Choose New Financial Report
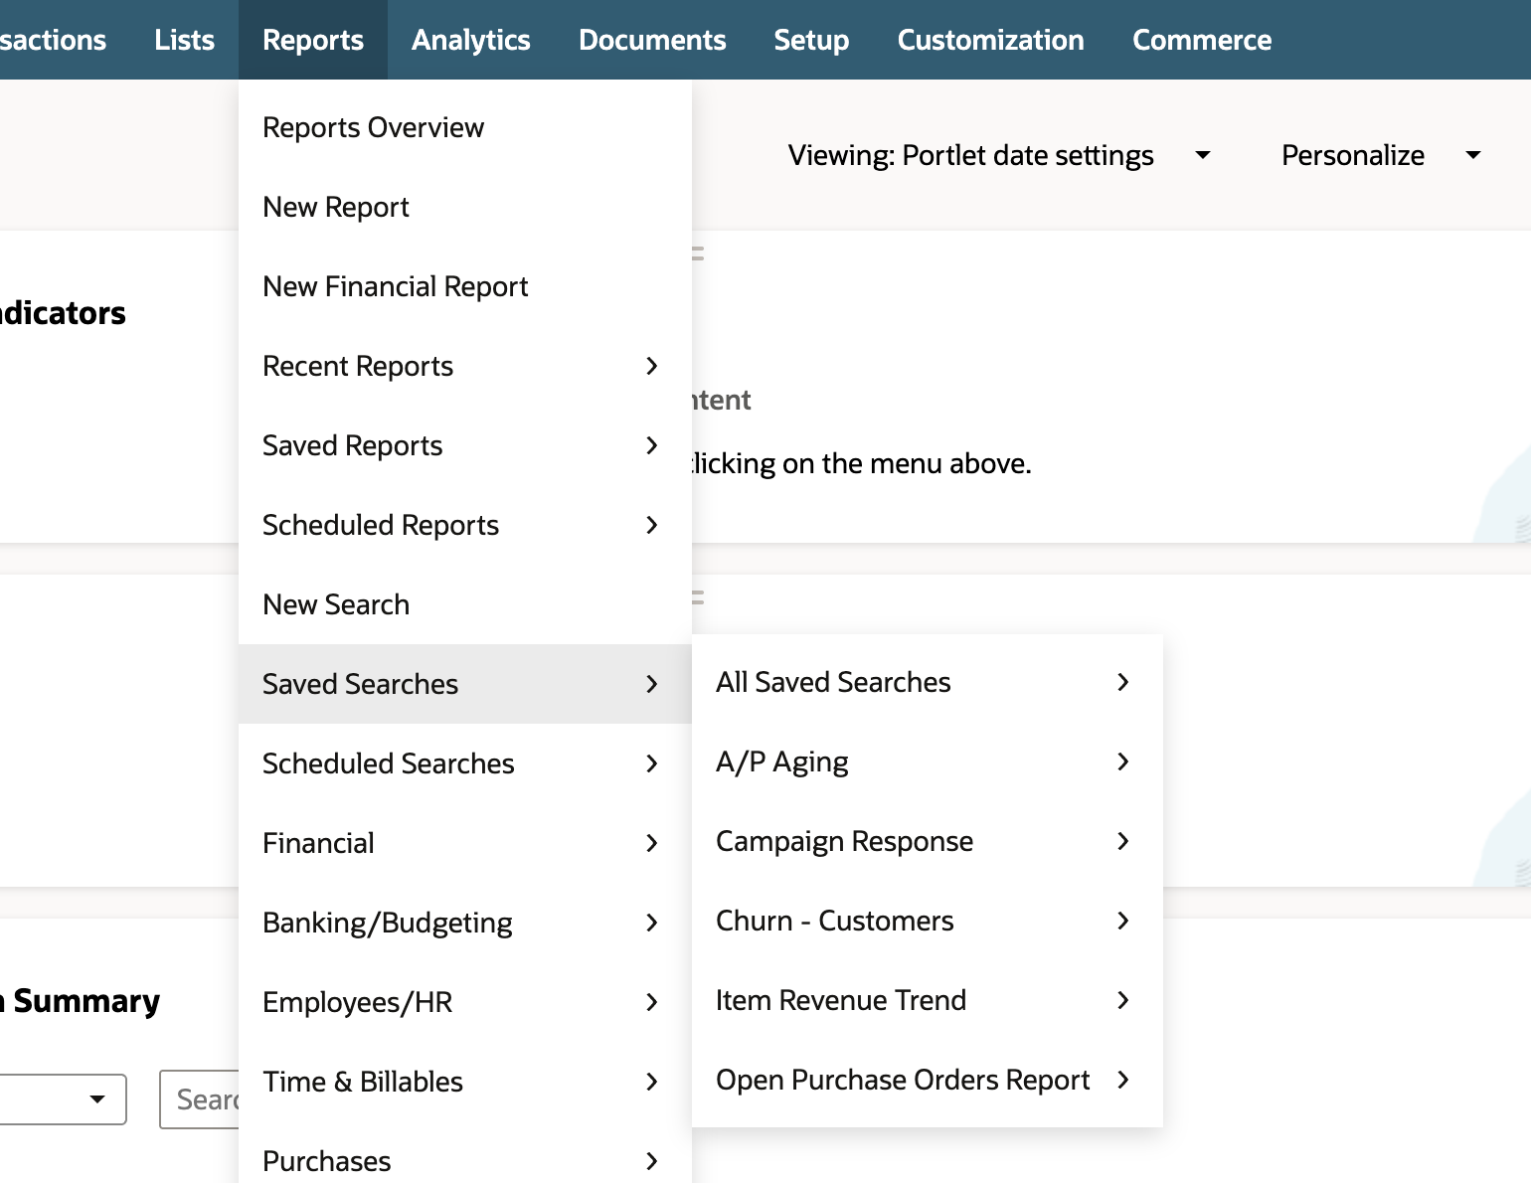Screen dimensions: 1531x1183 [x=465, y=286]
